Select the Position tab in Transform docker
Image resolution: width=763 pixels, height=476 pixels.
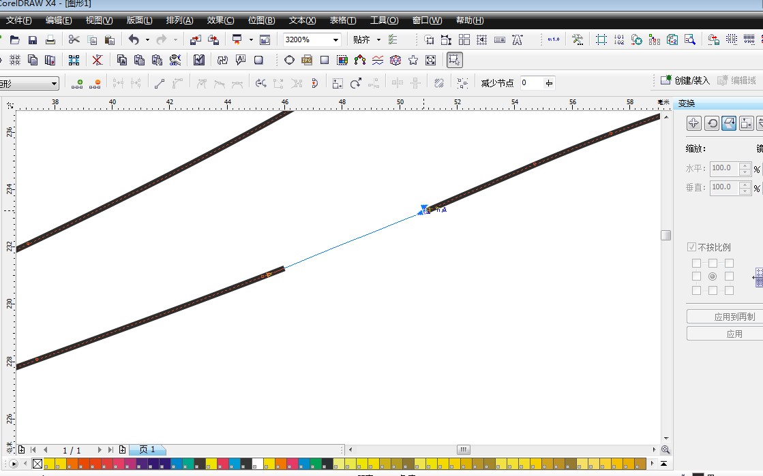pyautogui.click(x=694, y=123)
